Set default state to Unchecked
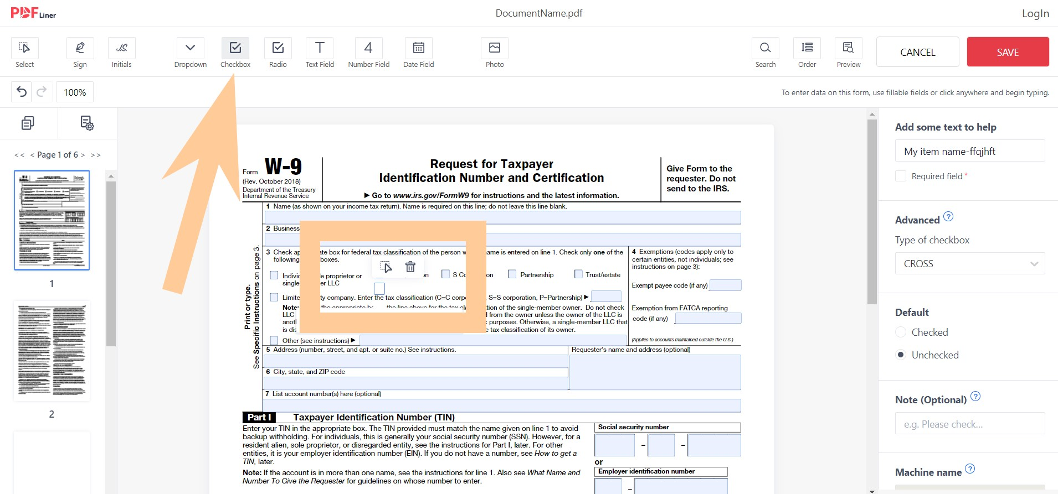The width and height of the screenshot is (1058, 494). pos(901,355)
